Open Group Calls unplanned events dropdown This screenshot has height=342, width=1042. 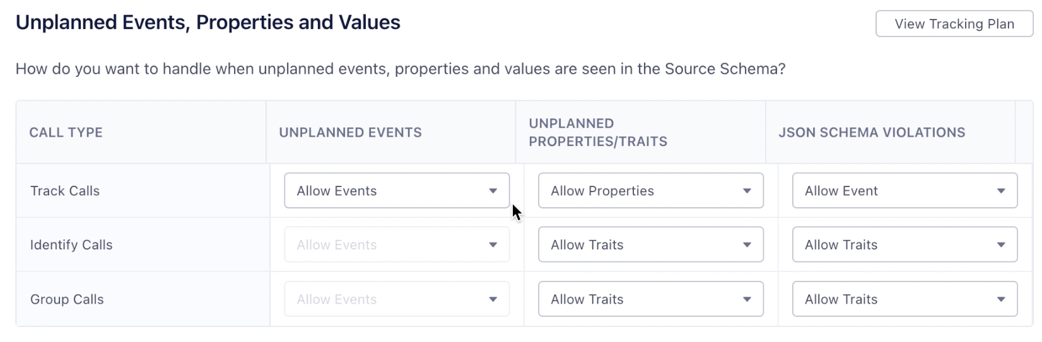pos(397,299)
